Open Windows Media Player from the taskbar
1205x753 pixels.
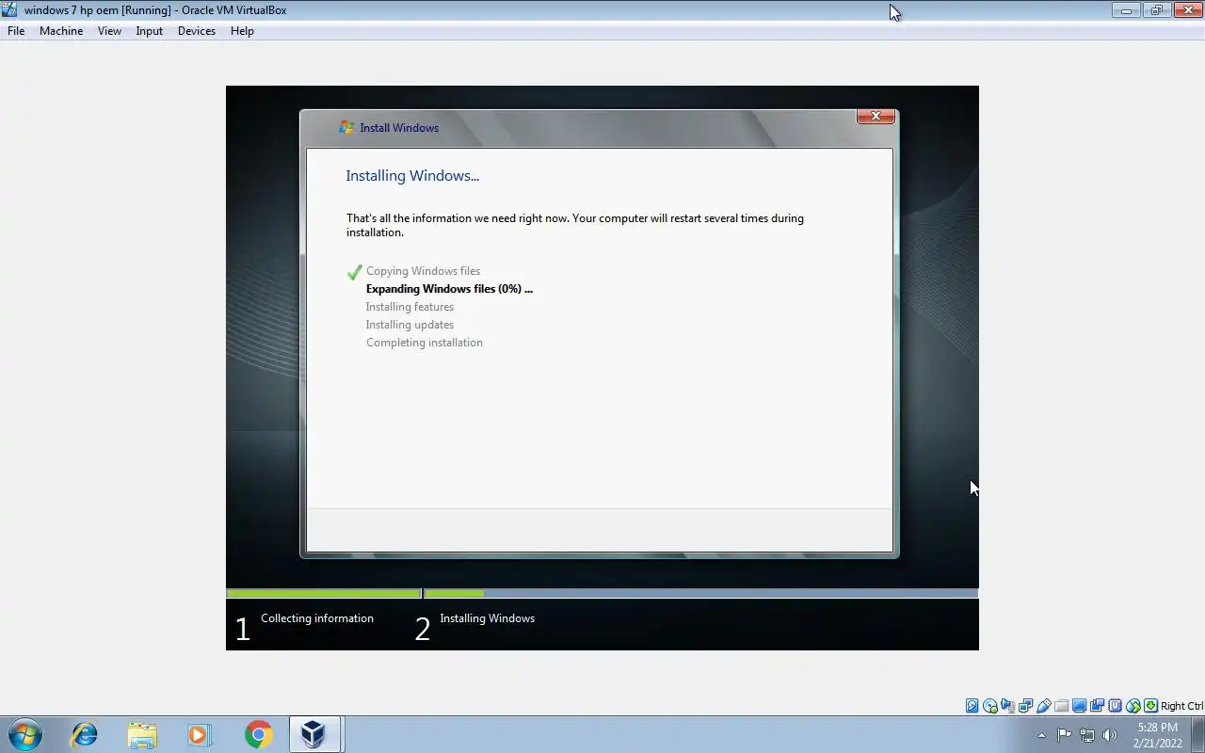coord(200,734)
